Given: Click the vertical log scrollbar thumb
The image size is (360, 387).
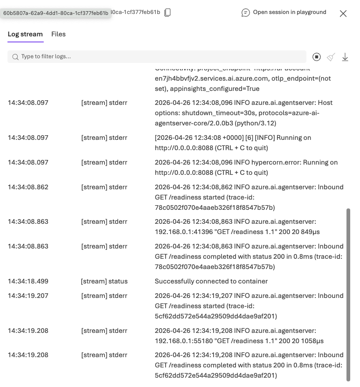Looking at the screenshot, I should point(347,294).
